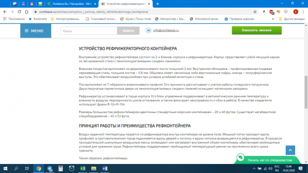Viewport: 308px width, 173px height.
Task: Open the browser home page
Action: point(27,12)
